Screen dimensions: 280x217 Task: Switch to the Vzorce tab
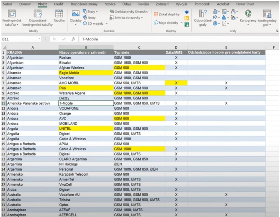(x=110, y=4)
